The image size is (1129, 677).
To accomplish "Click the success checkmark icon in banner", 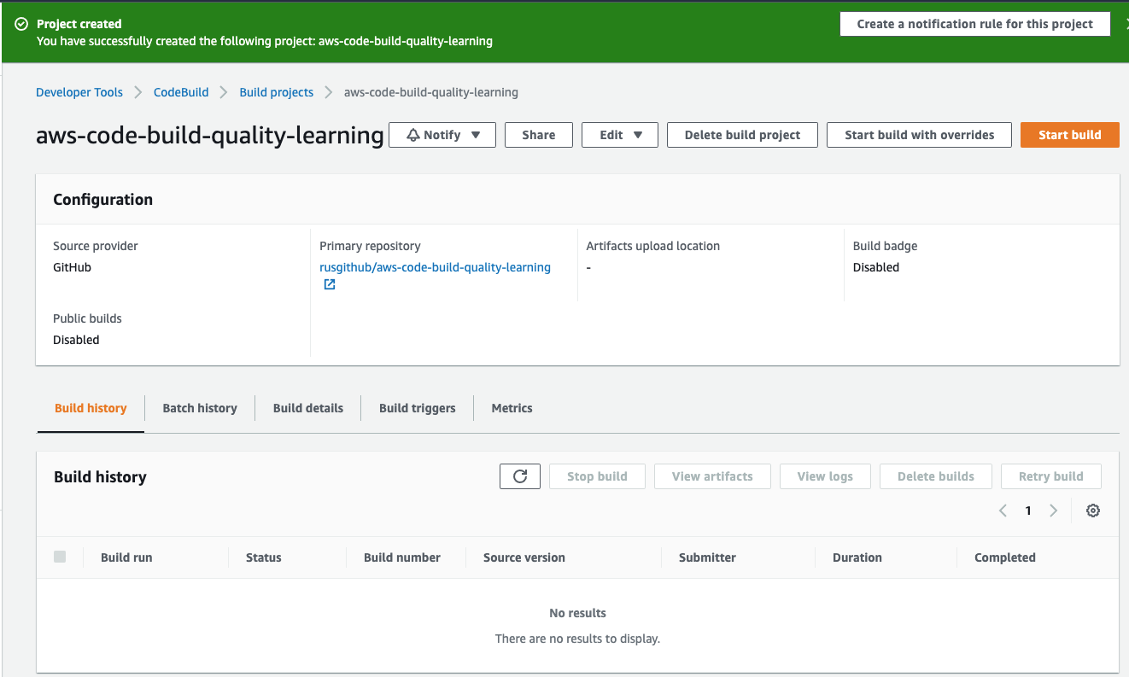I will point(21,24).
